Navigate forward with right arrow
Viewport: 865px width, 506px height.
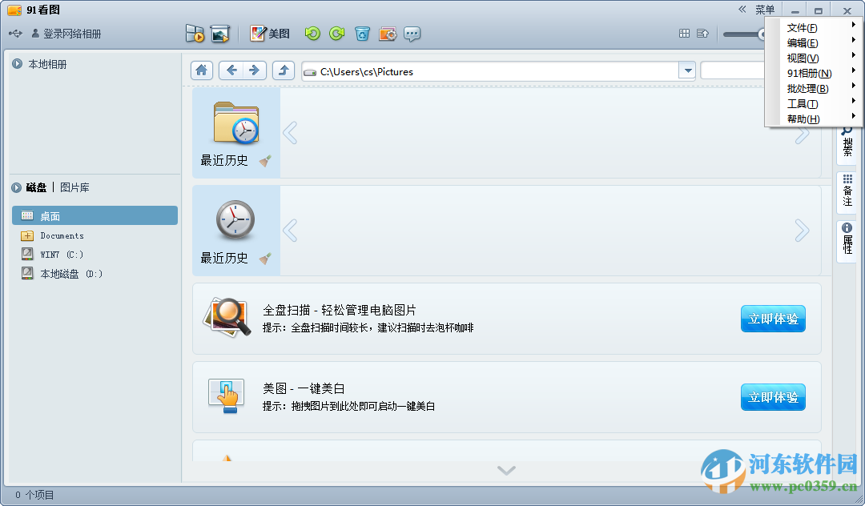[255, 70]
